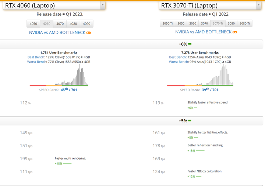Click 'Better reflection handling.' text
This screenshot has height=186, width=265.
pos(205,145)
